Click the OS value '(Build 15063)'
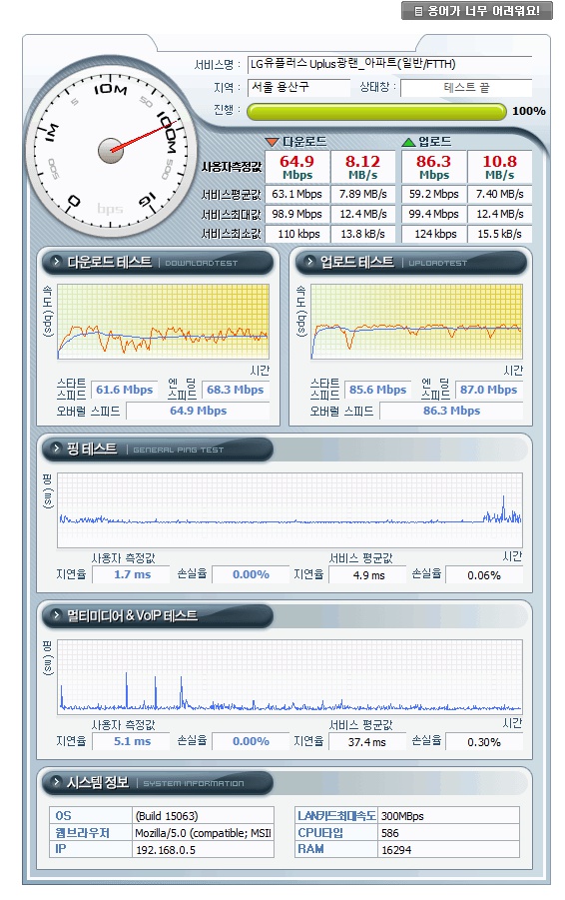 pos(203,816)
